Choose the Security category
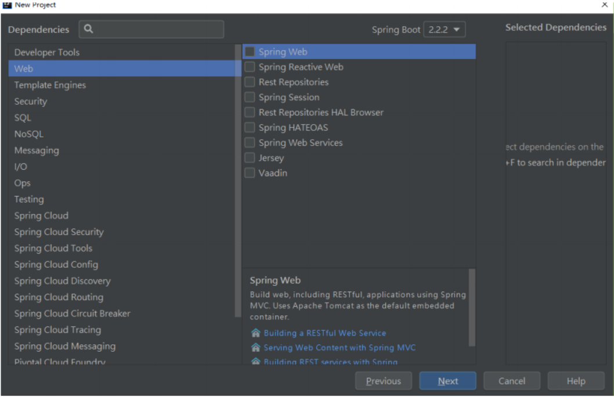 pyautogui.click(x=122, y=101)
